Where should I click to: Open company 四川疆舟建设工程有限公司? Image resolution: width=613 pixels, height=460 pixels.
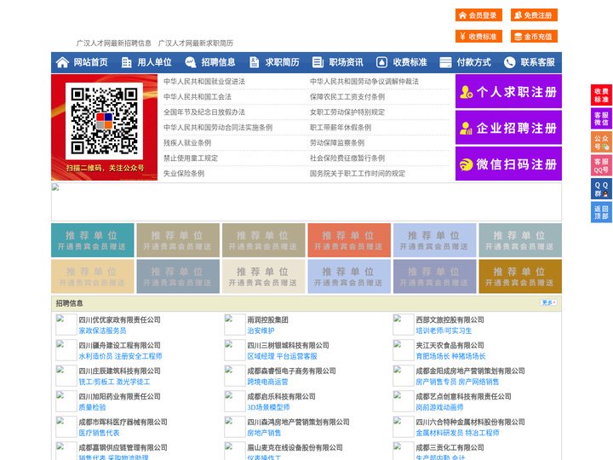tap(120, 345)
